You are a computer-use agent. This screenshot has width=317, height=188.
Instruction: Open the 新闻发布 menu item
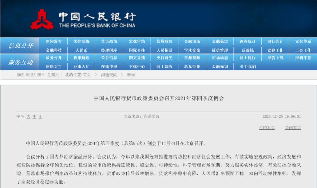54,41
